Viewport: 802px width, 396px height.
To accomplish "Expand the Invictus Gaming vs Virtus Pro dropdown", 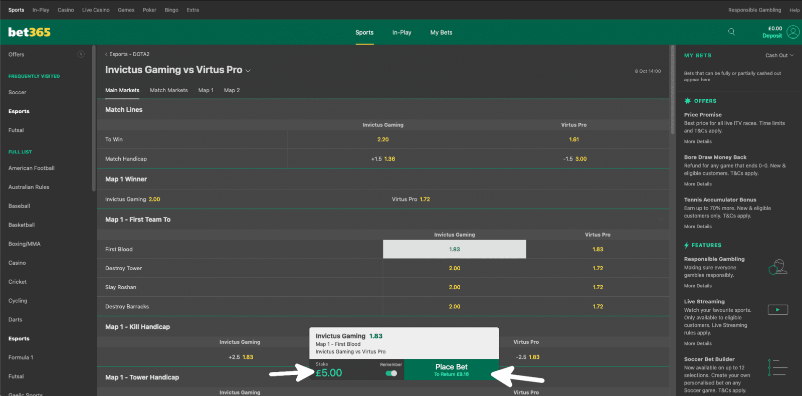I will tap(248, 71).
